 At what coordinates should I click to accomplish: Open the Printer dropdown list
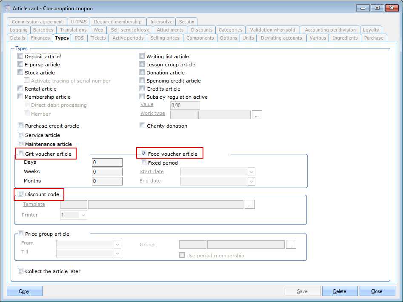[x=83, y=215]
